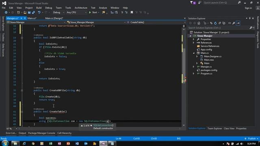Click the Save All icon

point(33,13)
